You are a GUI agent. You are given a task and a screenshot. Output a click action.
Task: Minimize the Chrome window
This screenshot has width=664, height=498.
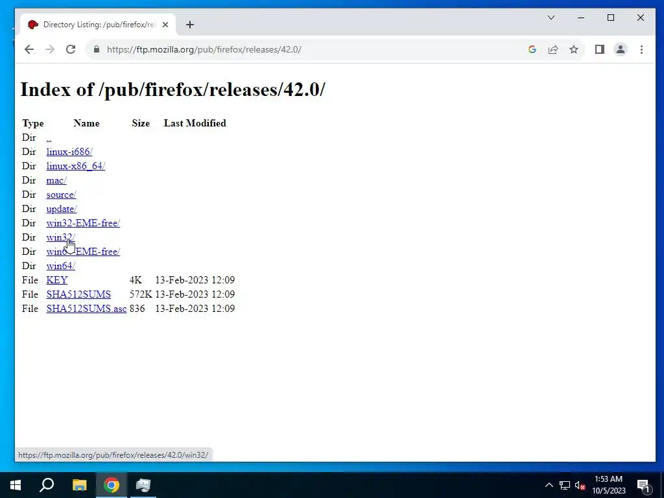pyautogui.click(x=581, y=18)
